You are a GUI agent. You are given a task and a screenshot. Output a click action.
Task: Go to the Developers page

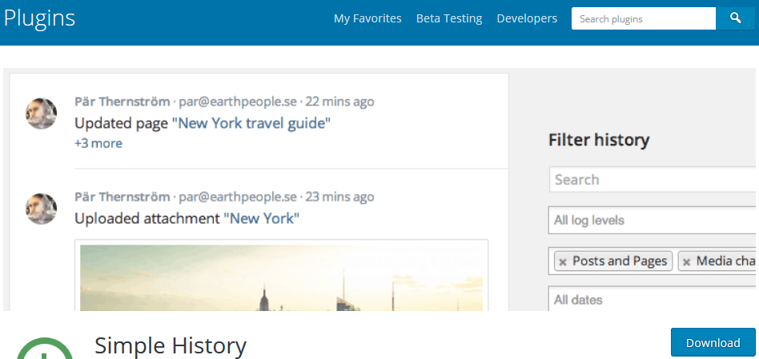[527, 19]
